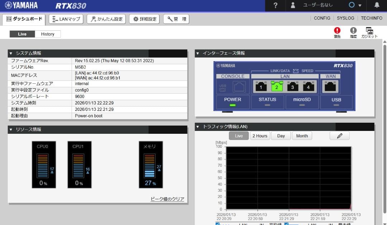Open the 警告 (warning) alerts icon
Image resolution: width=387 pixels, height=225 pixels.
[x=337, y=31]
